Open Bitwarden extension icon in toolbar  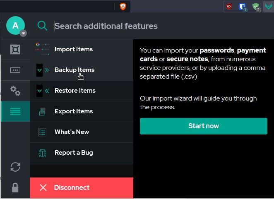(242, 7)
